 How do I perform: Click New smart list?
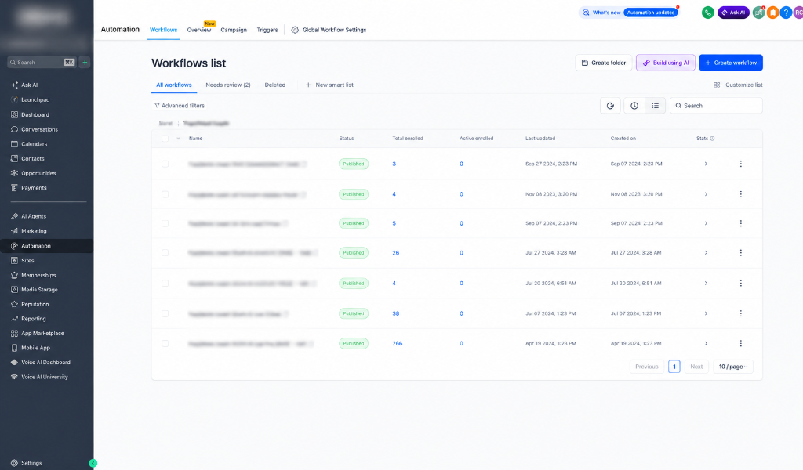(329, 85)
